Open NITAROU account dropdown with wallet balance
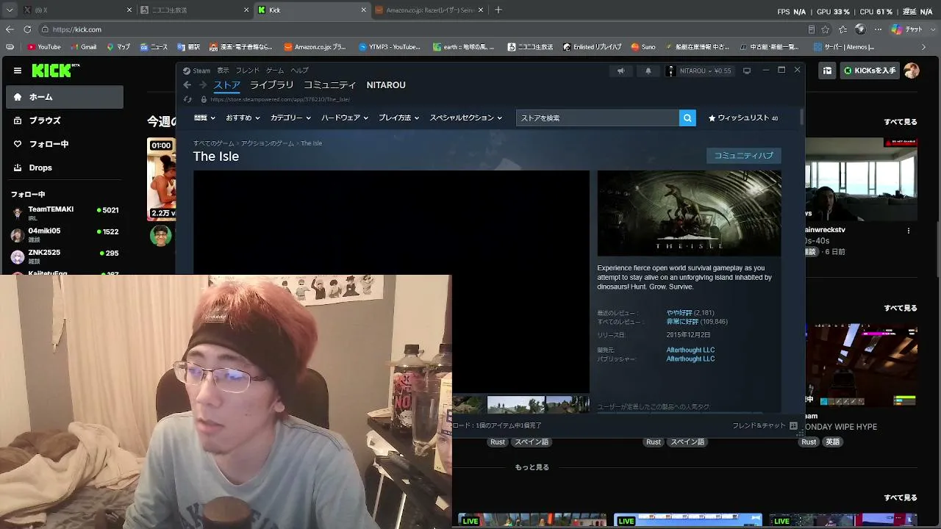Image resolution: width=941 pixels, height=529 pixels. click(698, 71)
